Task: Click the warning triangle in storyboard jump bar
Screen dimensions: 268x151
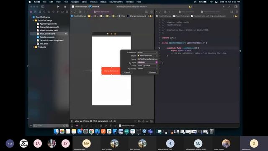Action: pos(150,16)
